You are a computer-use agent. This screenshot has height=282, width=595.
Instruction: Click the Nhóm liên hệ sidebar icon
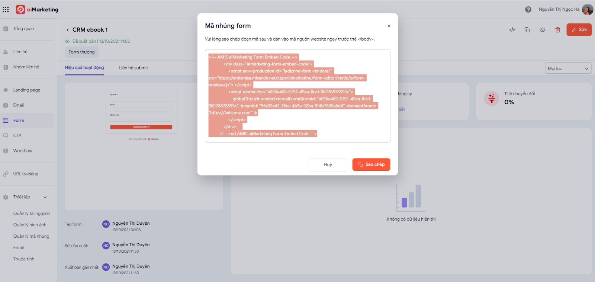(x=6, y=67)
